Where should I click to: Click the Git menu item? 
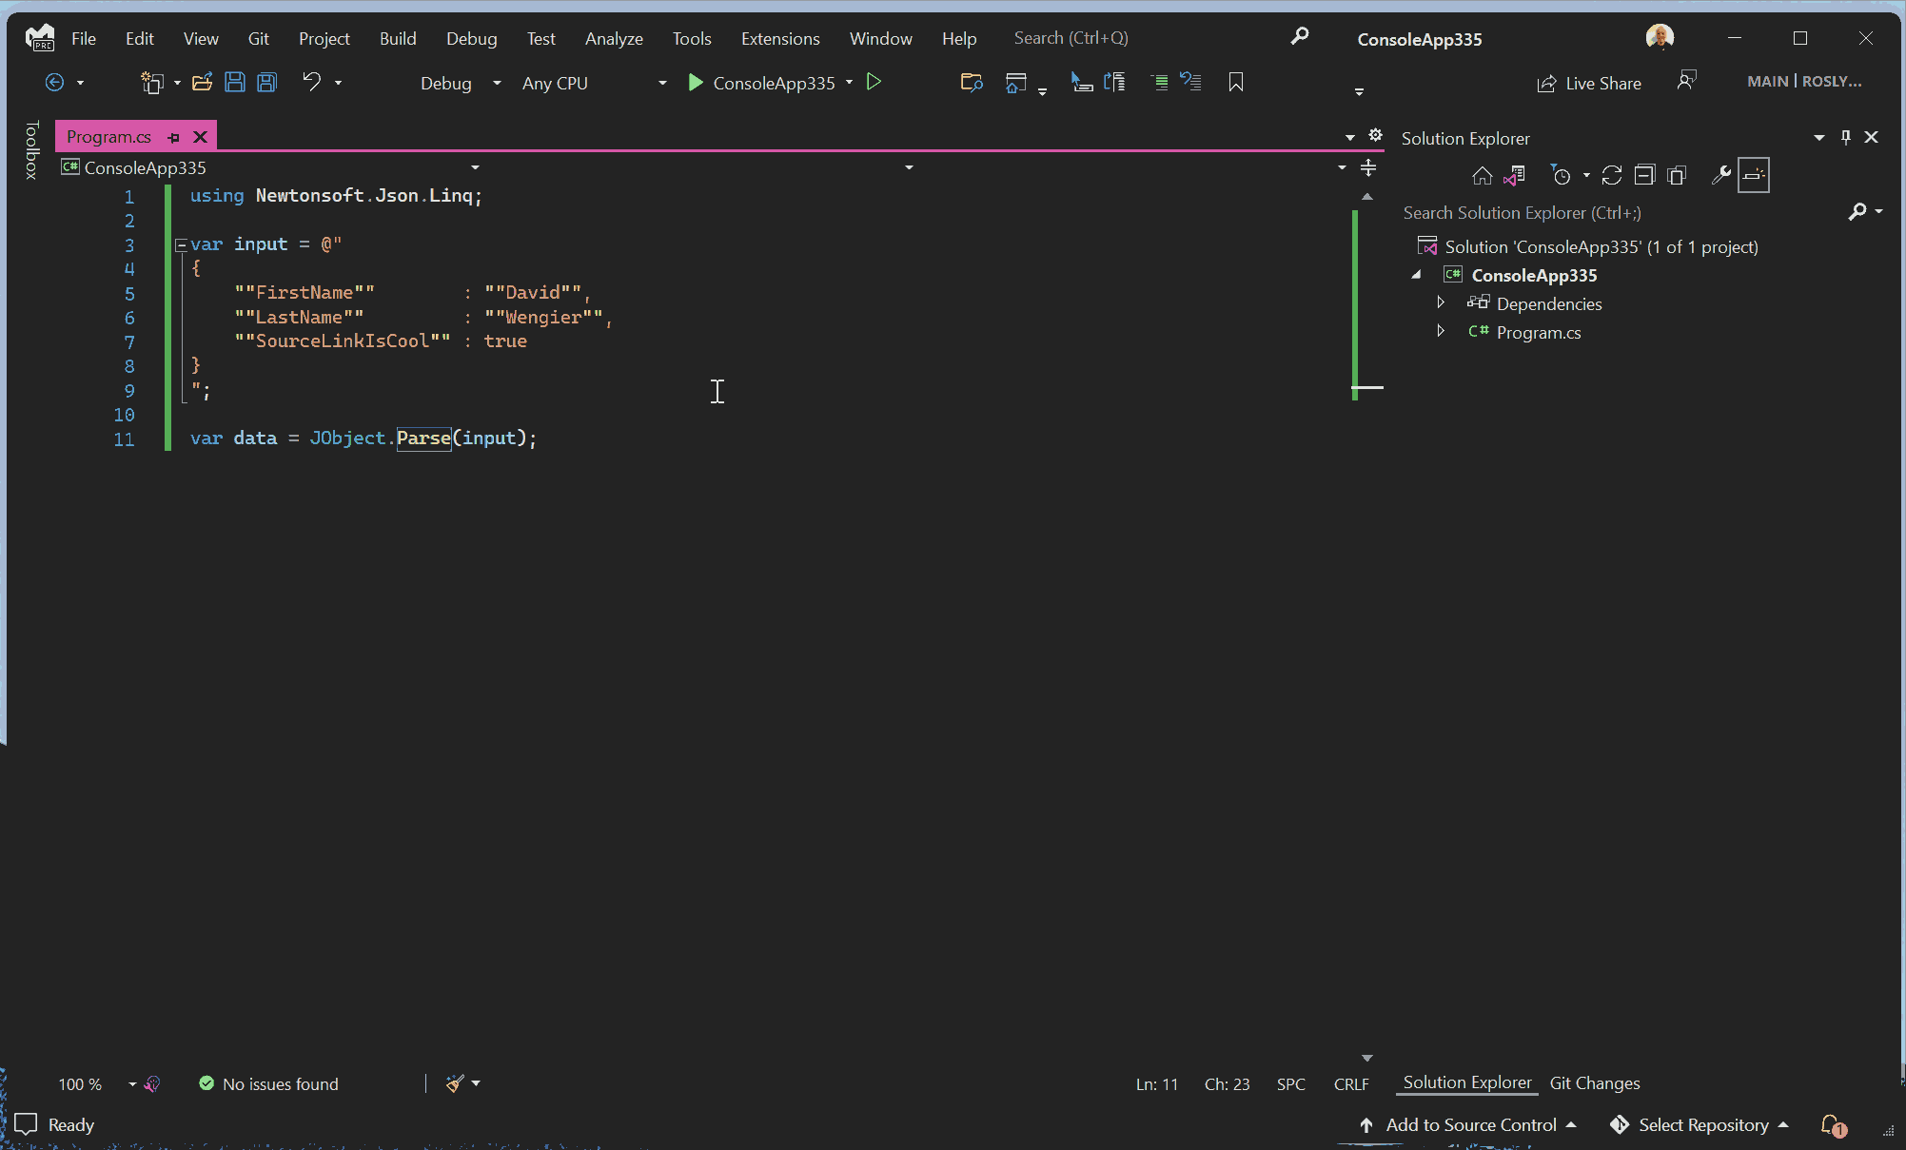257,37
